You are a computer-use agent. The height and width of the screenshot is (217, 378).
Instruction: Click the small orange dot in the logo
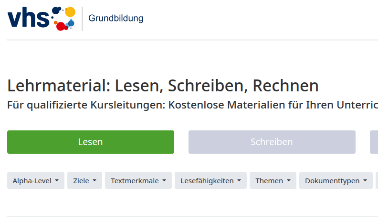click(x=56, y=22)
